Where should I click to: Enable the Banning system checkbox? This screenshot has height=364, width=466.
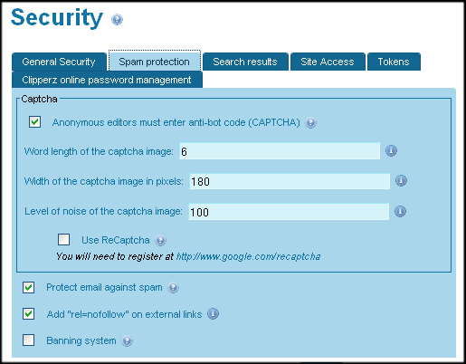pos(29,340)
